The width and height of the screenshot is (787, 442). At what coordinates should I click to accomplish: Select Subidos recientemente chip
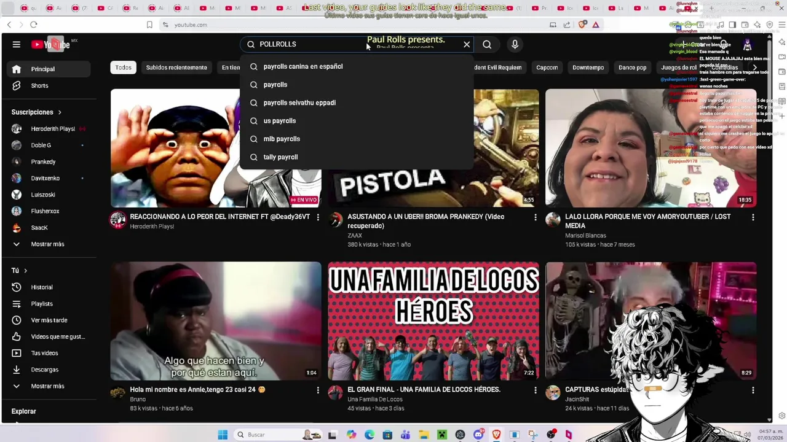(176, 68)
